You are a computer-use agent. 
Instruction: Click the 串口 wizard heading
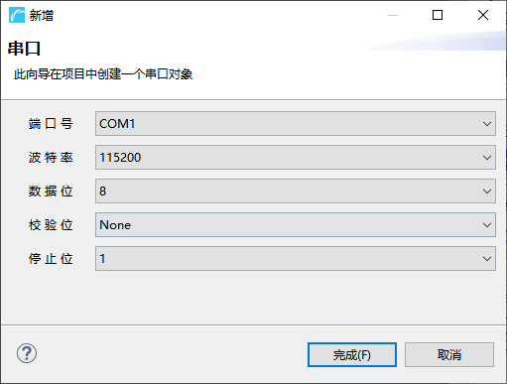(x=24, y=49)
